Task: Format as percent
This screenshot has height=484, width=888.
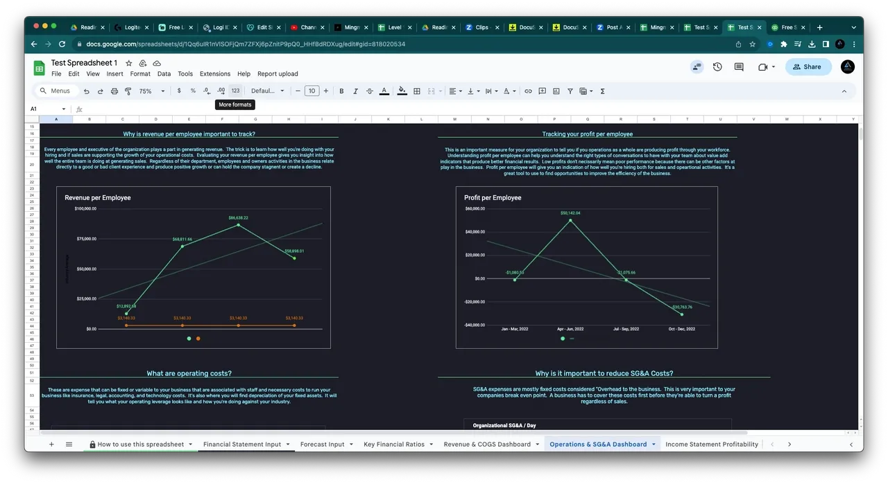Action: click(193, 91)
